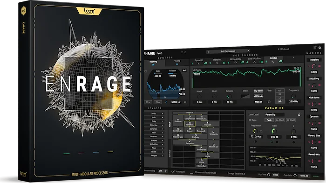Switch to the Voicing tab
326x183 pixels.
pyautogui.click(x=177, y=62)
